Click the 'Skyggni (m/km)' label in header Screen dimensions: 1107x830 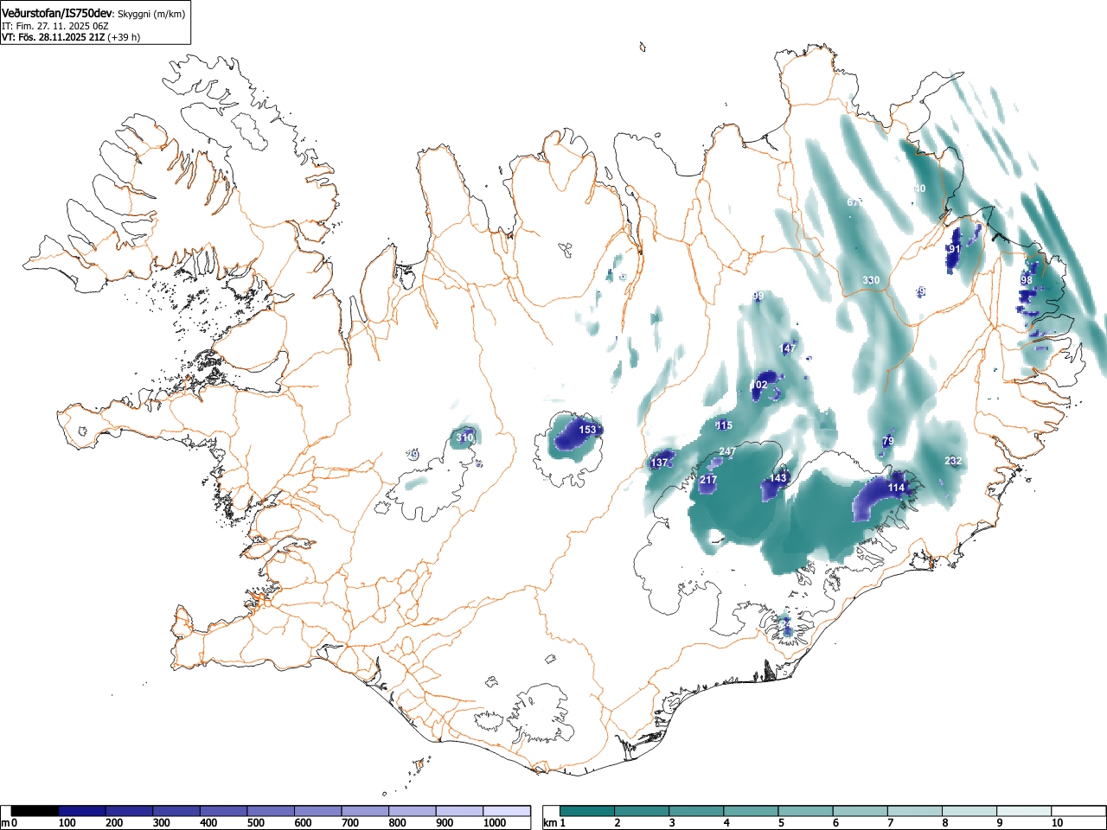[150, 14]
